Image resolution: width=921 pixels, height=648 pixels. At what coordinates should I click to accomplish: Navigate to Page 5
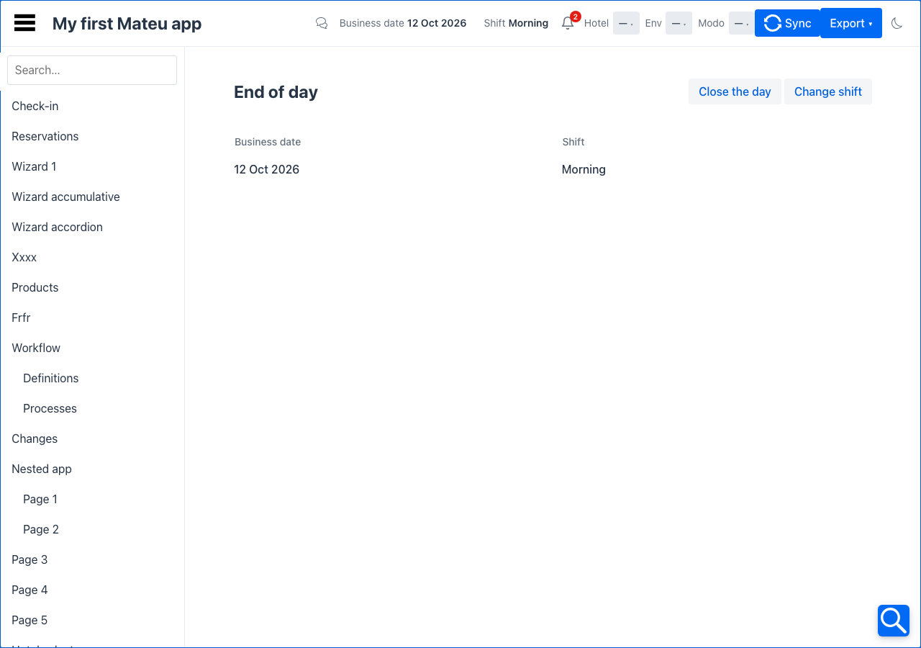(30, 620)
